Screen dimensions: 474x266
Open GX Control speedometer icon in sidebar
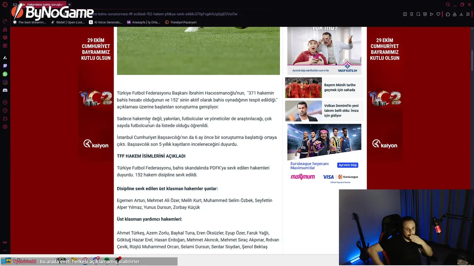5,21
